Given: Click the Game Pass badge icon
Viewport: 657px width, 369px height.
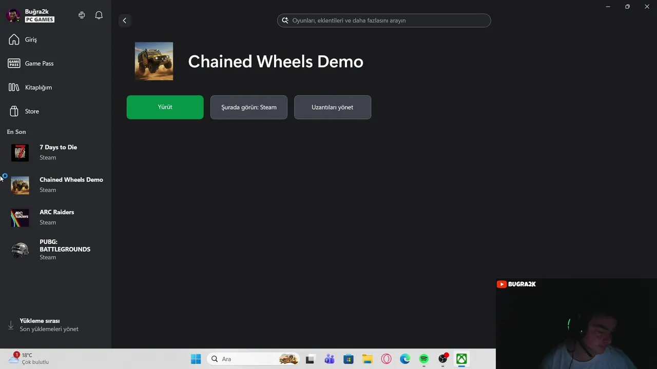Looking at the screenshot, I should tap(14, 64).
